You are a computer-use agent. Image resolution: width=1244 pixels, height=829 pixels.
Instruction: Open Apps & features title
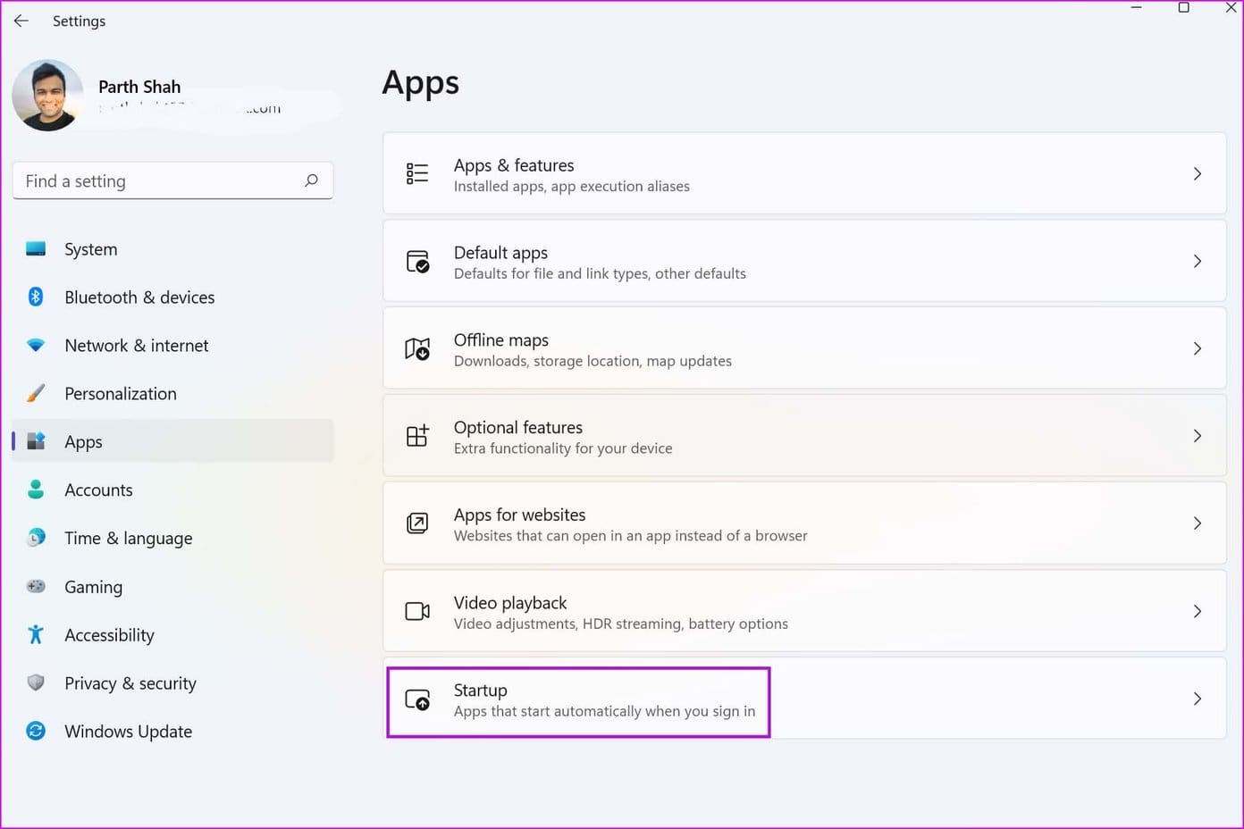click(x=514, y=165)
